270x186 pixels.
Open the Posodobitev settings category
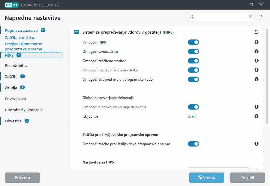[x=16, y=65]
